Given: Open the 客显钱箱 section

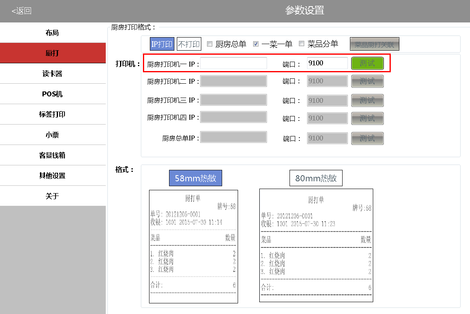Looking at the screenshot, I should click(x=53, y=155).
